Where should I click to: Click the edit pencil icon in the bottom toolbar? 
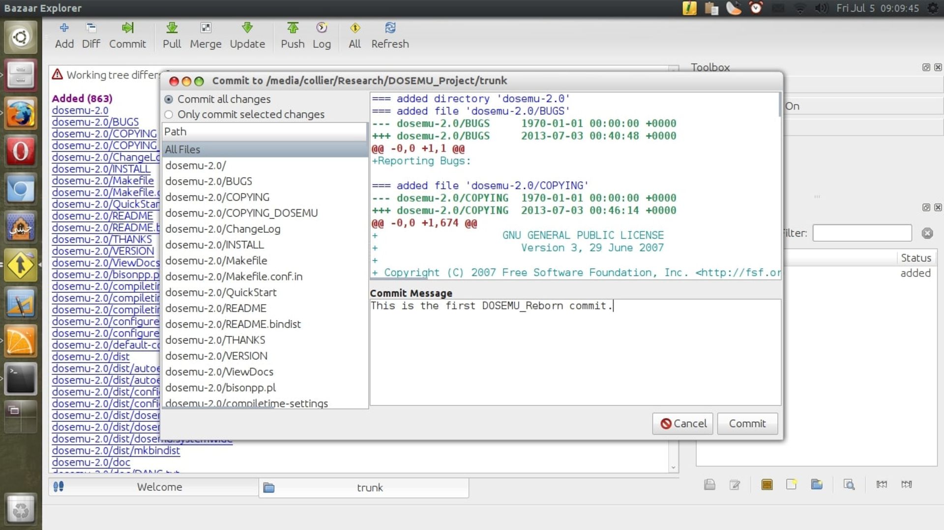tap(735, 485)
